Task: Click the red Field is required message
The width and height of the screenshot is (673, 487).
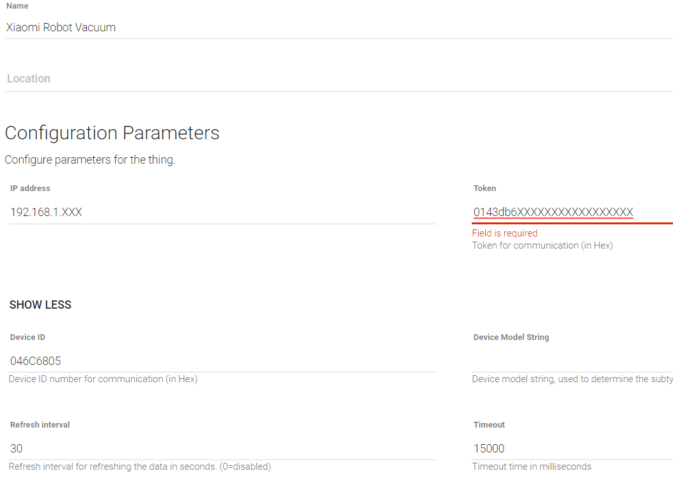Action: pos(505,233)
